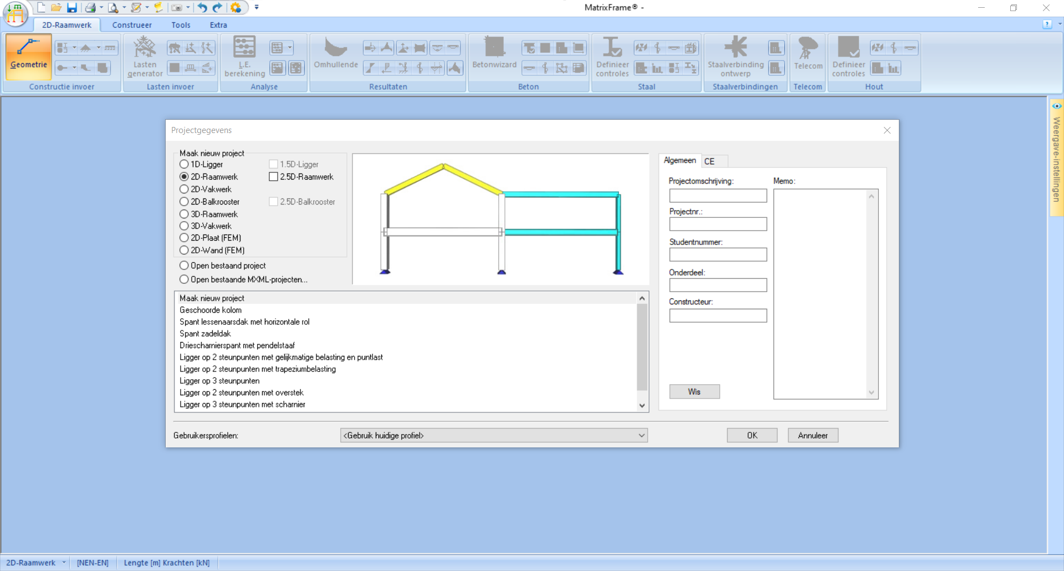Open an existing file via folder icon

coord(56,8)
